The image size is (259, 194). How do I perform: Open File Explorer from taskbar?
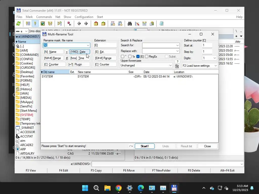pos(107,188)
